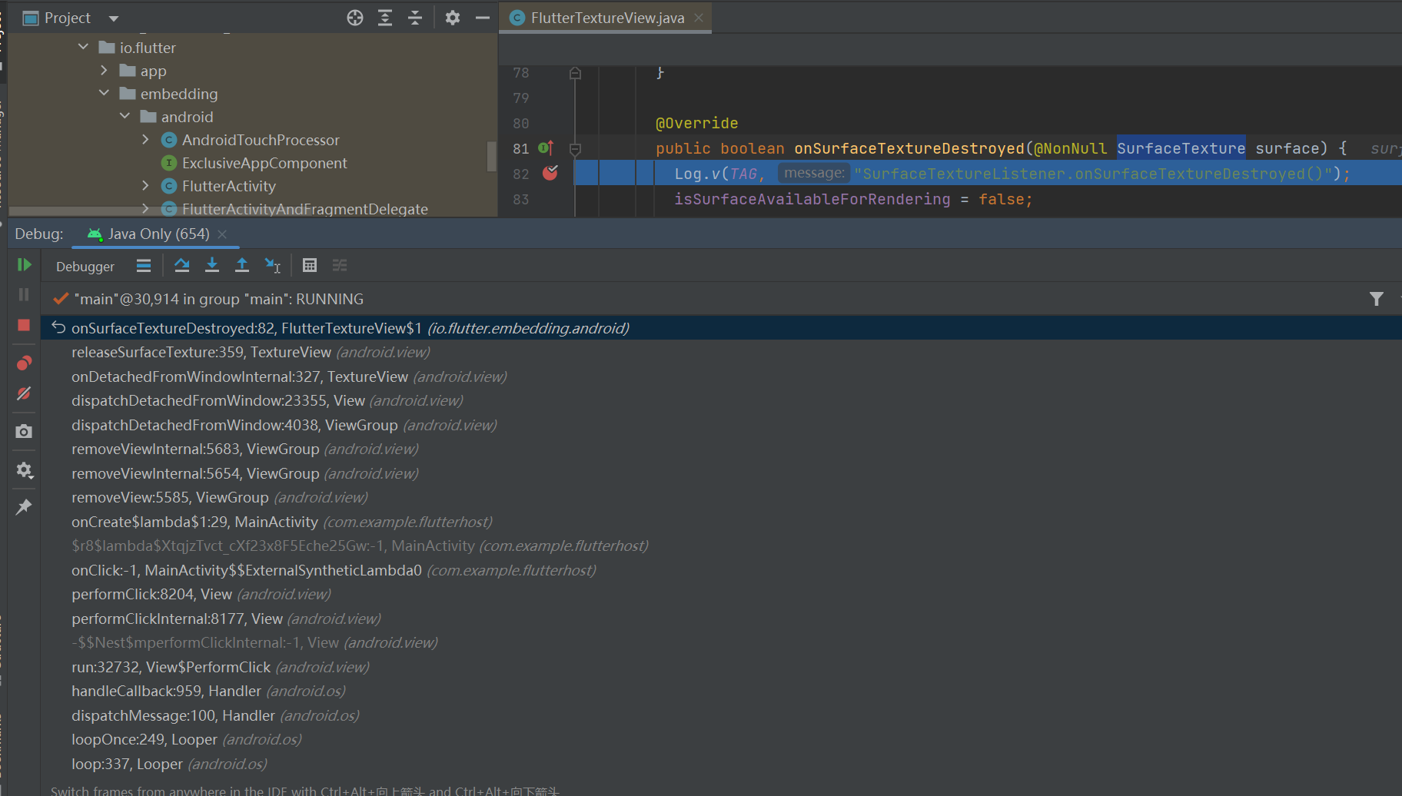Collapse all project tree nodes

tap(415, 18)
